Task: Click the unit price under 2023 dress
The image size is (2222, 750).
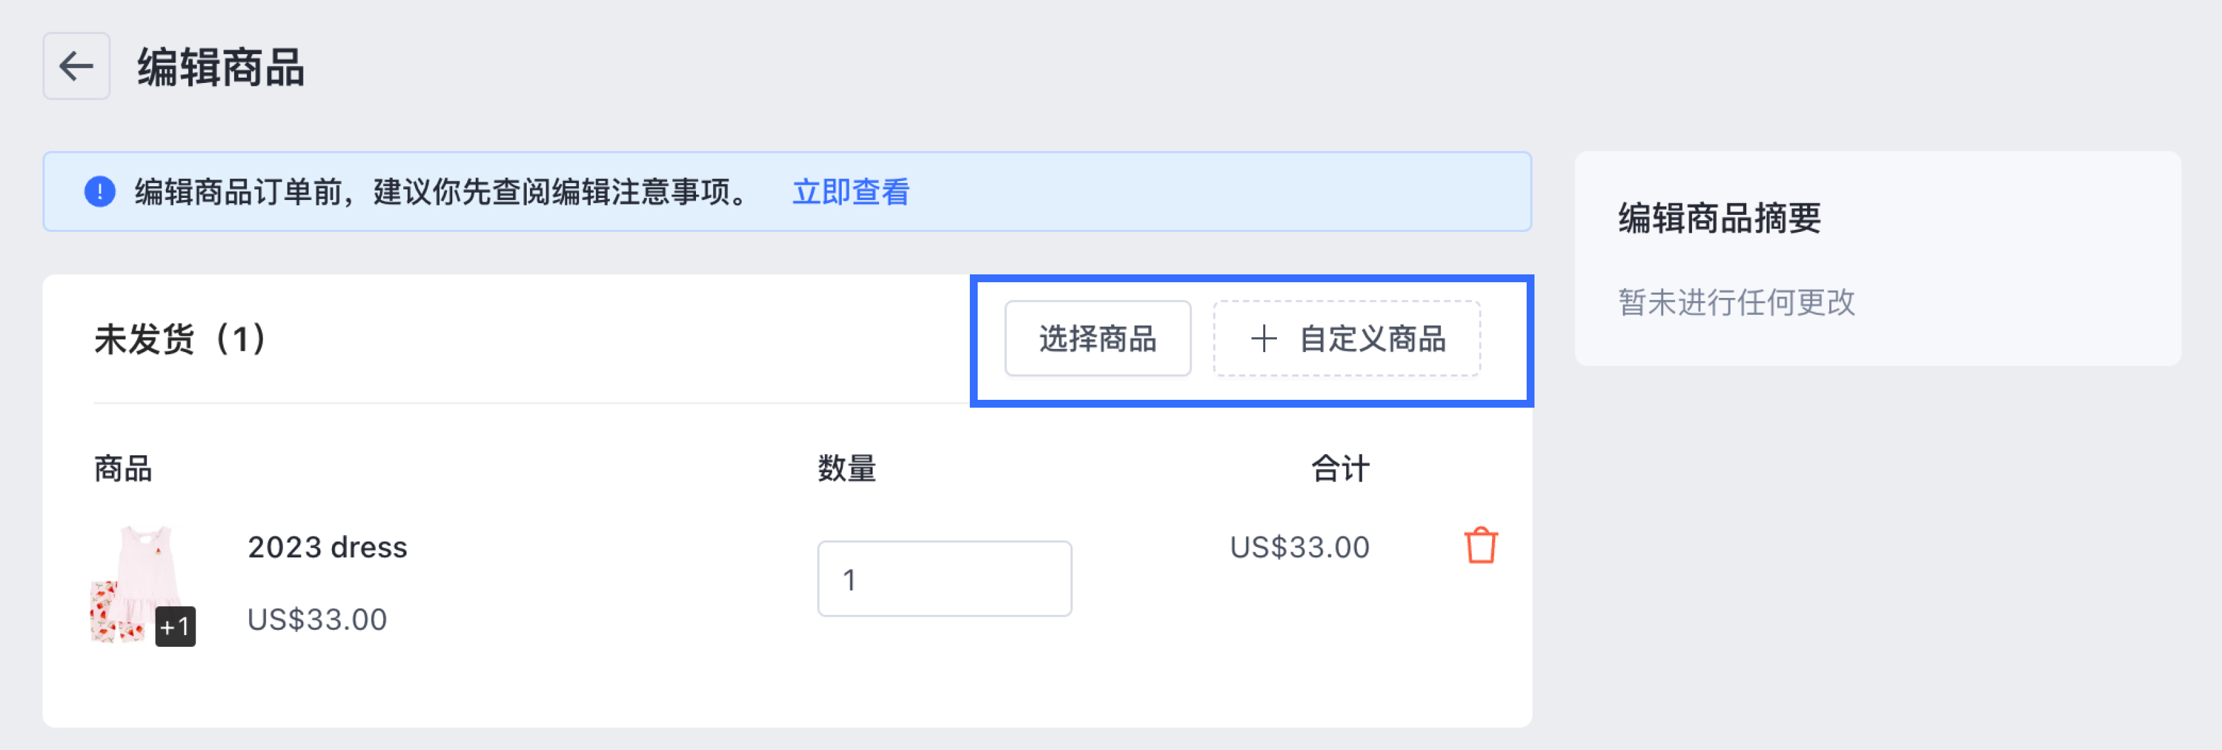Action: tap(316, 620)
